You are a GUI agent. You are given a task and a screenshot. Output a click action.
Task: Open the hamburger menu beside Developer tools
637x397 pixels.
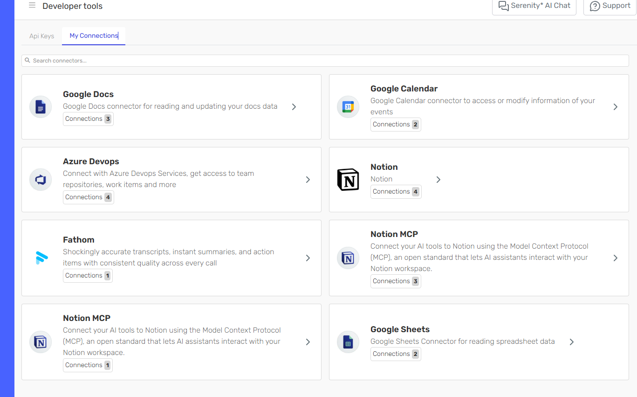click(32, 6)
